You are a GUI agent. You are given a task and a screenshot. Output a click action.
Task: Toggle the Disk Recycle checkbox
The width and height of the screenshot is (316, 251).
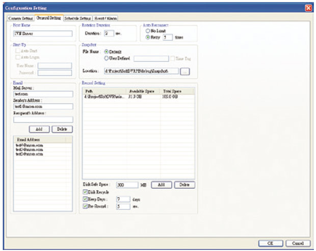pos(85,192)
